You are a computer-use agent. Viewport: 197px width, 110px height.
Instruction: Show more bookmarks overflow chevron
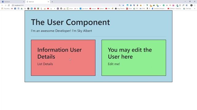(195, 9)
